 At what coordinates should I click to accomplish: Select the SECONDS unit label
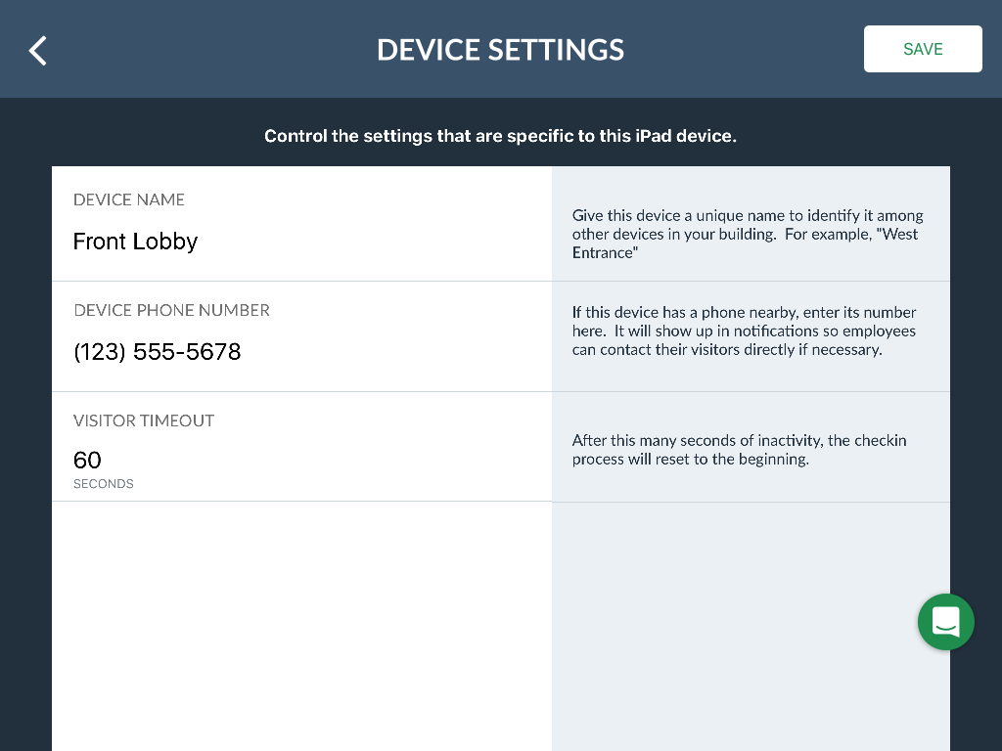(x=104, y=484)
